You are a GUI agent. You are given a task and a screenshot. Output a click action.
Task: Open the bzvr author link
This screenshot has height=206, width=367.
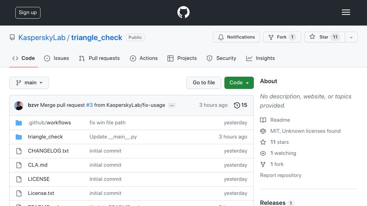coord(33,105)
